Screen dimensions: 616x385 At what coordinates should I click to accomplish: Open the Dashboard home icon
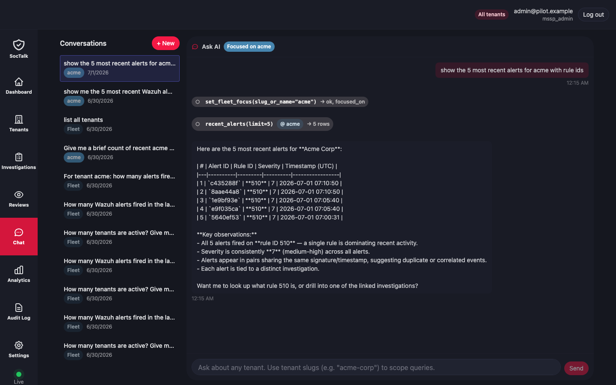pyautogui.click(x=19, y=82)
